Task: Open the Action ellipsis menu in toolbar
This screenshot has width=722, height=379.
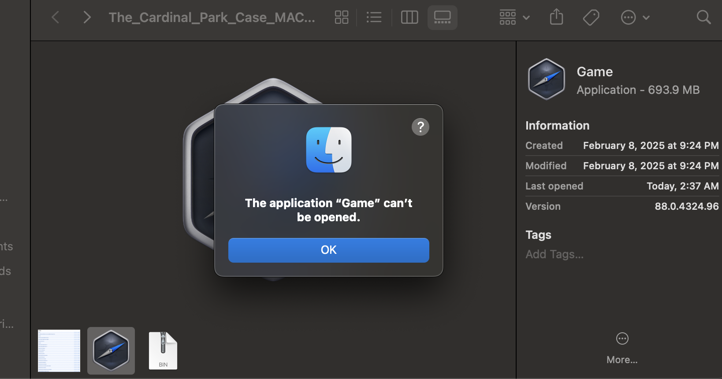Action: (635, 18)
